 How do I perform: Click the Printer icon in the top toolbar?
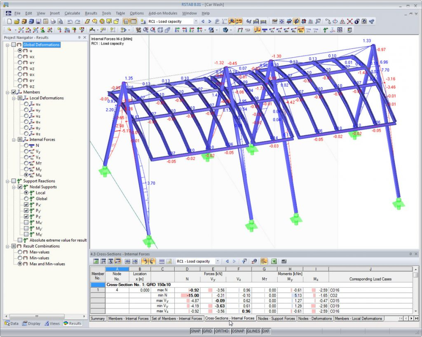(53, 21)
